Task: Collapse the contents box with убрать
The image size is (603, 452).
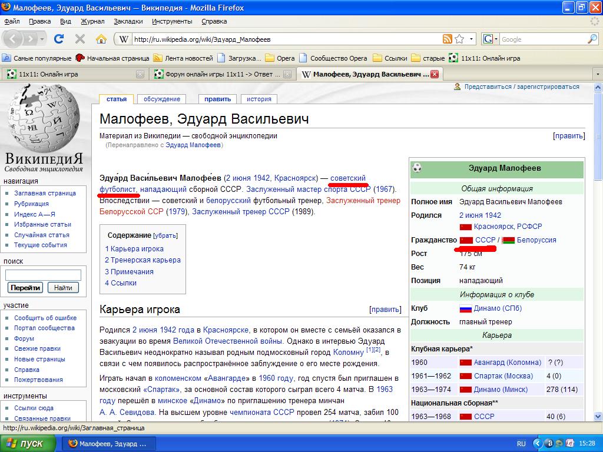Action: tap(165, 235)
